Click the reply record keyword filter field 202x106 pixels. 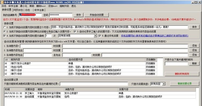(x=94, y=84)
